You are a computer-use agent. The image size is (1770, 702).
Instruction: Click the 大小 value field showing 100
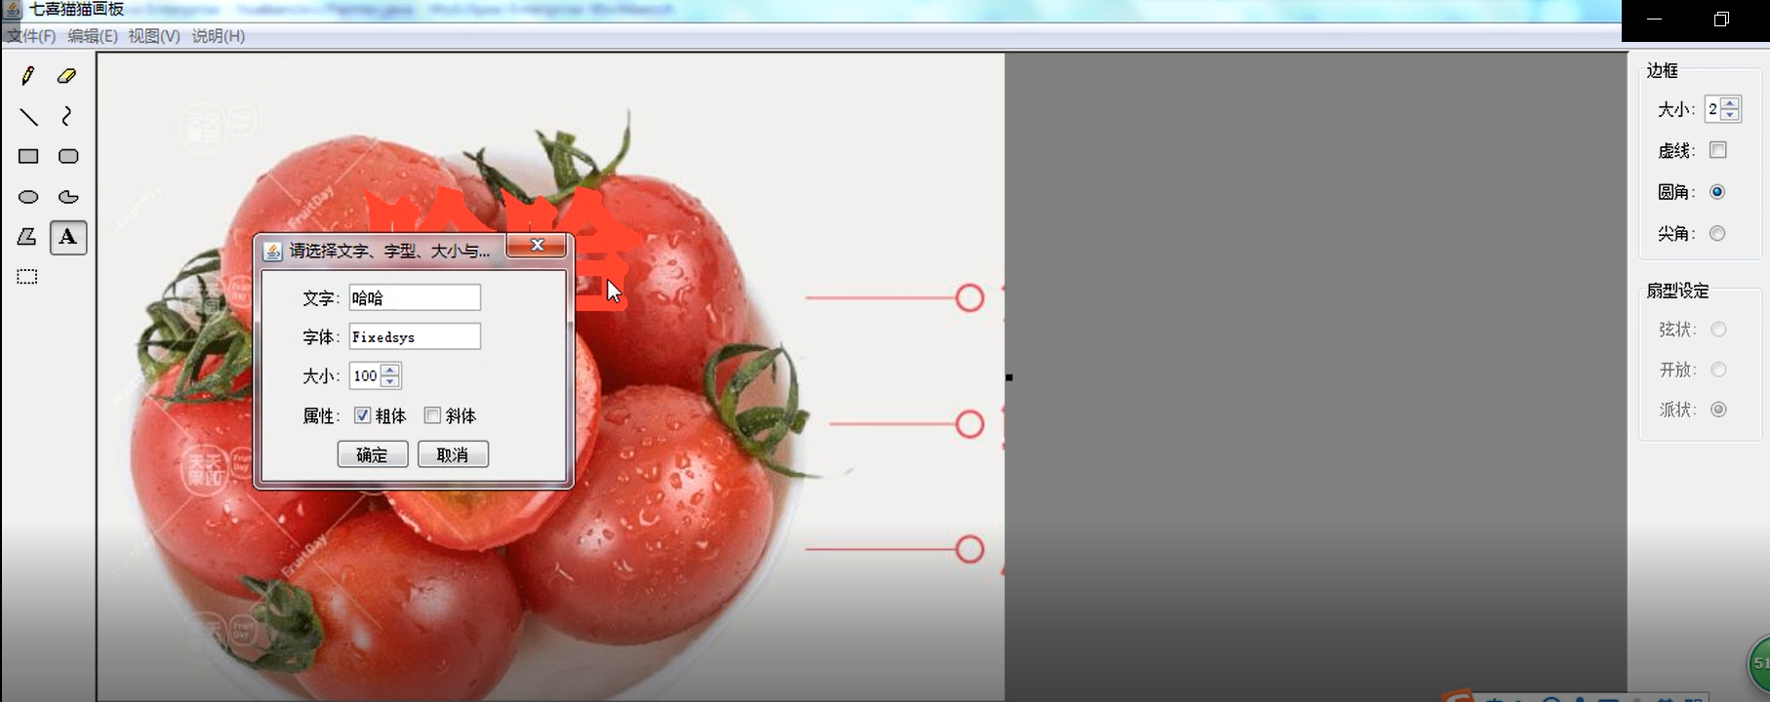pyautogui.click(x=365, y=375)
